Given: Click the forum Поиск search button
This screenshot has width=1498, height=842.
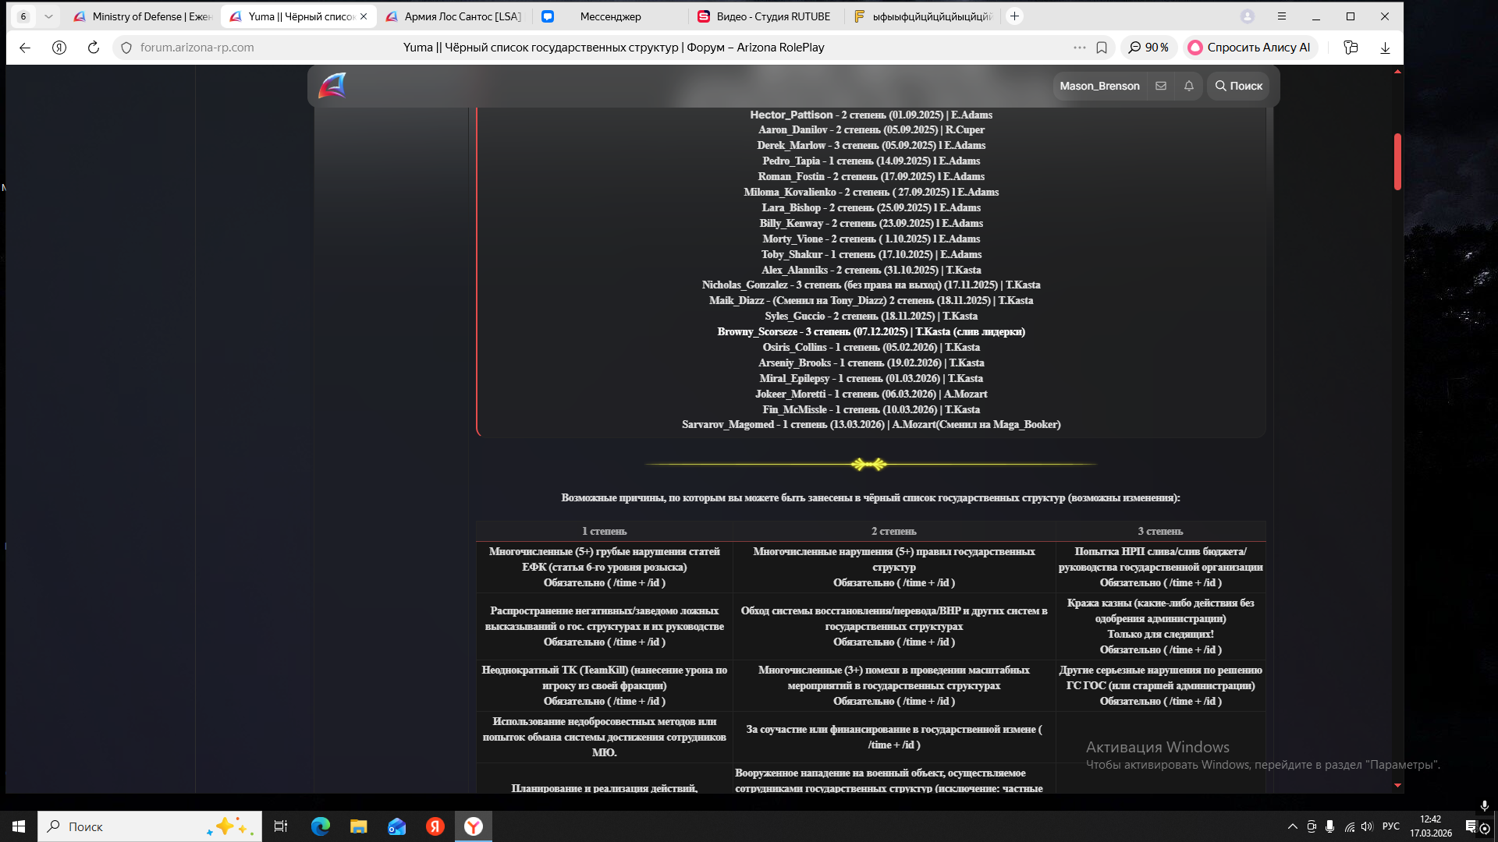Looking at the screenshot, I should point(1238,86).
